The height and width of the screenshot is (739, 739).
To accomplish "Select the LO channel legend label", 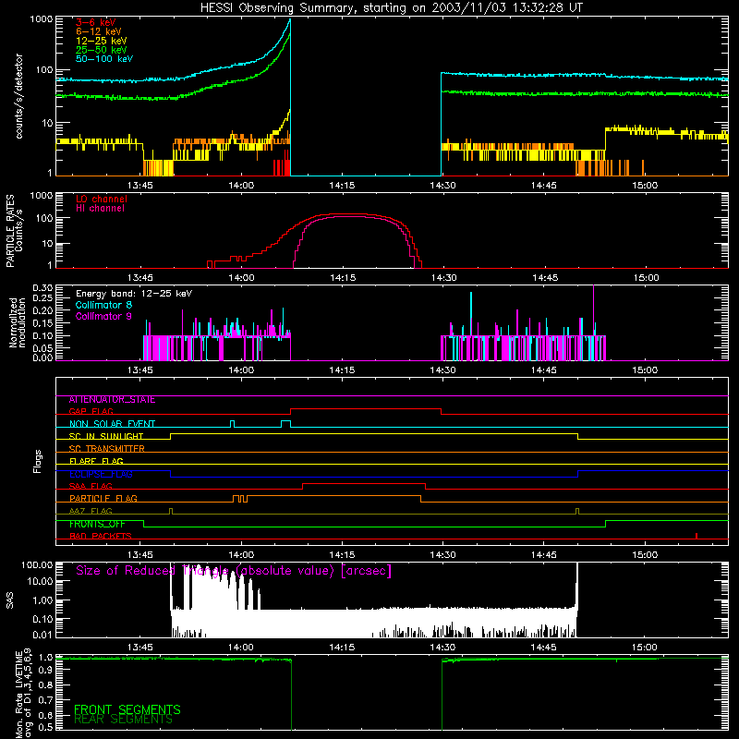I will tap(102, 199).
